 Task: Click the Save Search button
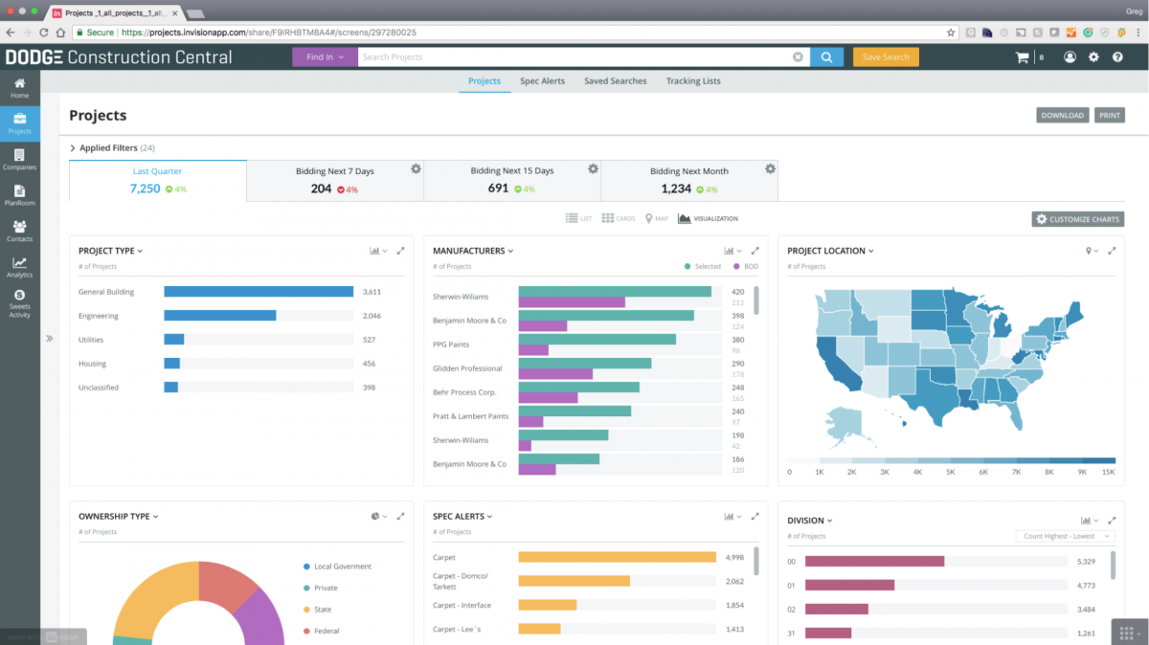click(885, 56)
